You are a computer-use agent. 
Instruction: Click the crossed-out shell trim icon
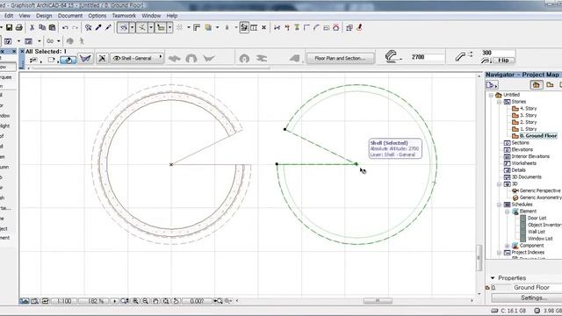(x=102, y=59)
